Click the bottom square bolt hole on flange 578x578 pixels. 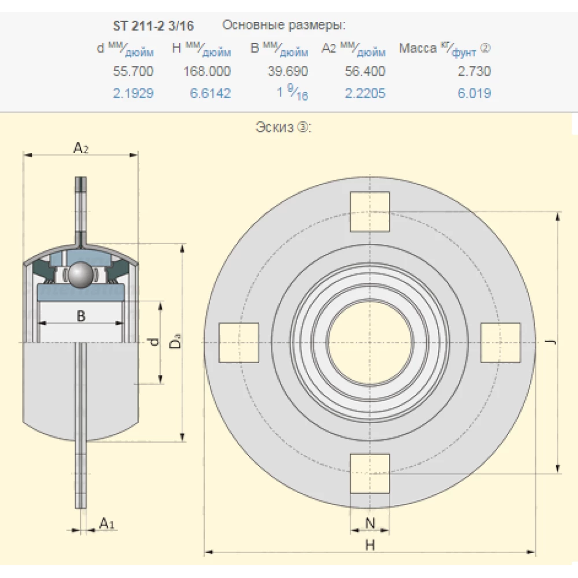pyautogui.click(x=370, y=473)
